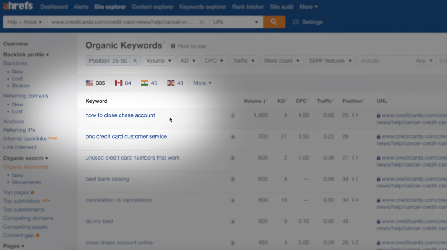Click lock icon for pnc credit card customer service URL
This screenshot has width=447, height=250.
coord(378,136)
